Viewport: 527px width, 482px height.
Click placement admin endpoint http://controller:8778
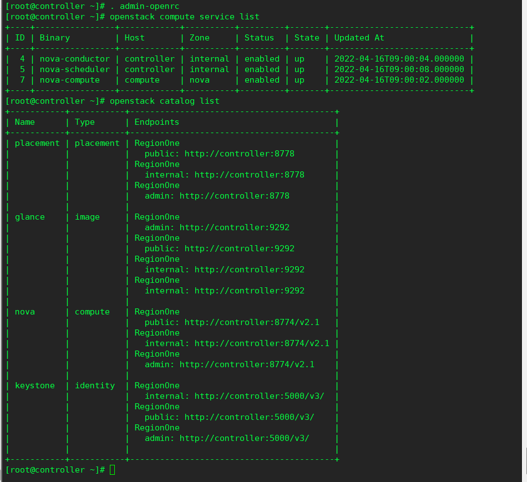pyautogui.click(x=234, y=196)
